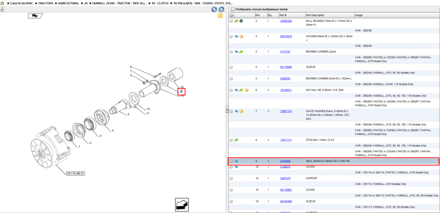Click the green arrow icon for part 24905360
Image resolution: width=440 pixels, height=213 pixels.
236,21
